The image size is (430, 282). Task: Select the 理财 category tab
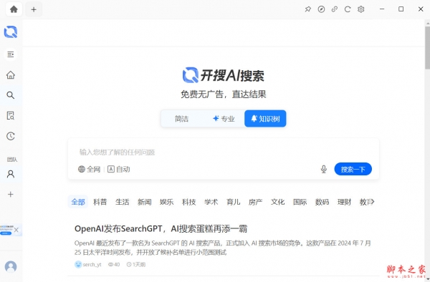(x=344, y=202)
